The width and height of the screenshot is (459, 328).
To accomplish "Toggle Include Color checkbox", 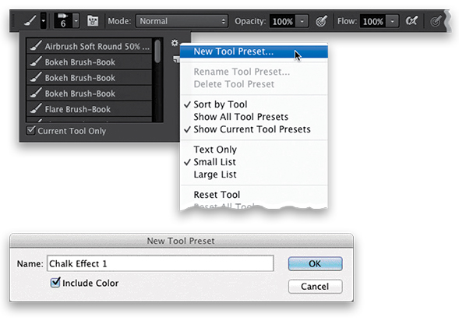I will tap(55, 282).
